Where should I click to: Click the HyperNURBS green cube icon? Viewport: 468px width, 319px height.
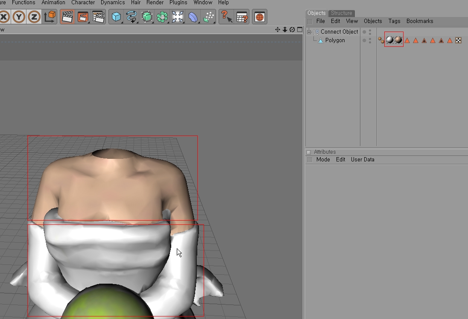coord(147,17)
